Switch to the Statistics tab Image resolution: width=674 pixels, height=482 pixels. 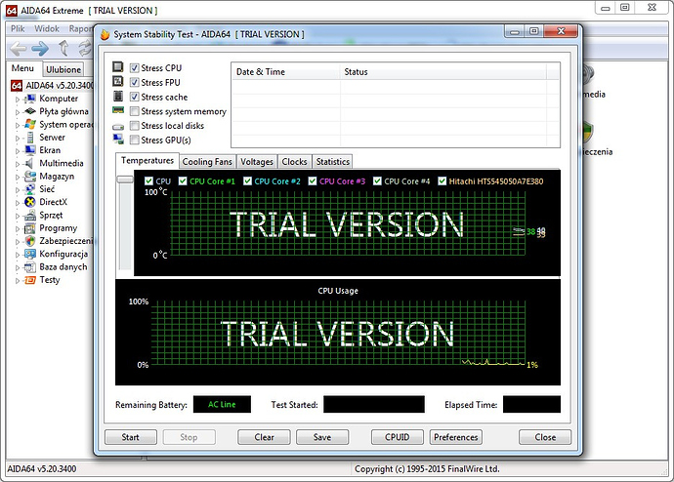333,162
